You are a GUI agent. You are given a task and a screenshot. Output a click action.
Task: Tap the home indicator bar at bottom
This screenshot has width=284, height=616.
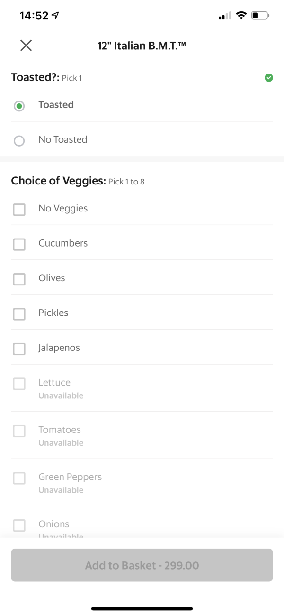click(142, 608)
